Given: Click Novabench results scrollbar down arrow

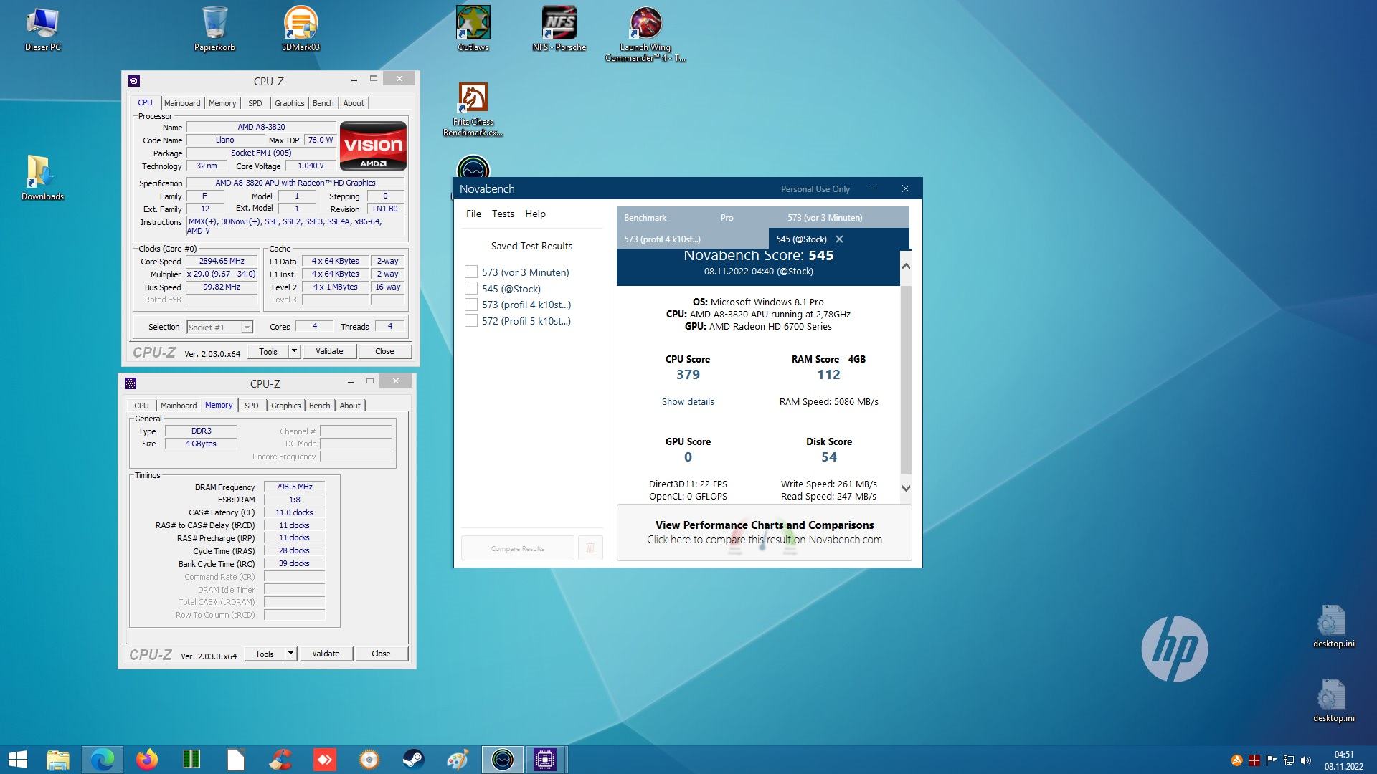Looking at the screenshot, I should point(906,488).
